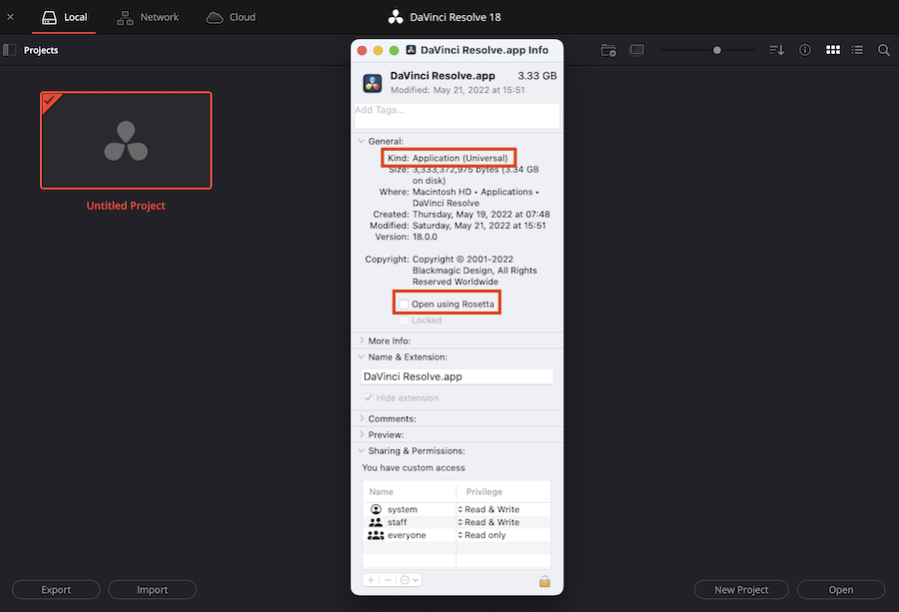Open the everyone Read only privilege dropdown

[x=482, y=535]
